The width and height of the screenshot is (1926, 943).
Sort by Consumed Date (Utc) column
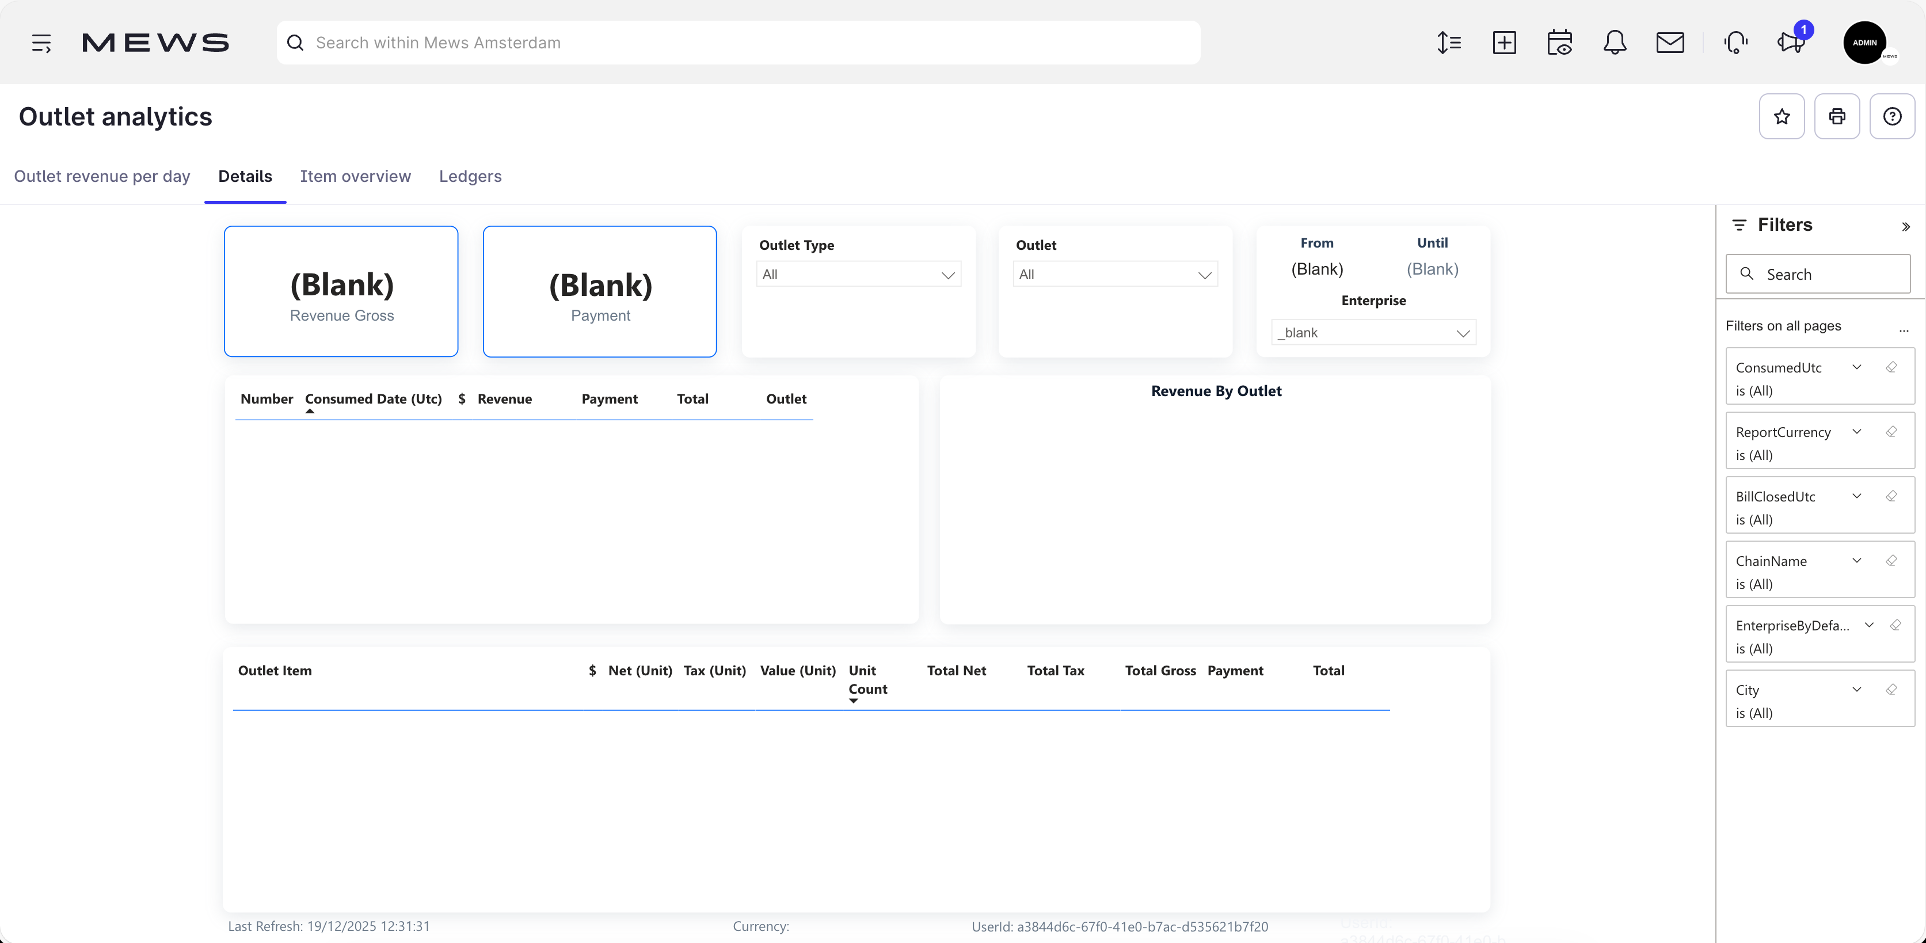coord(373,400)
